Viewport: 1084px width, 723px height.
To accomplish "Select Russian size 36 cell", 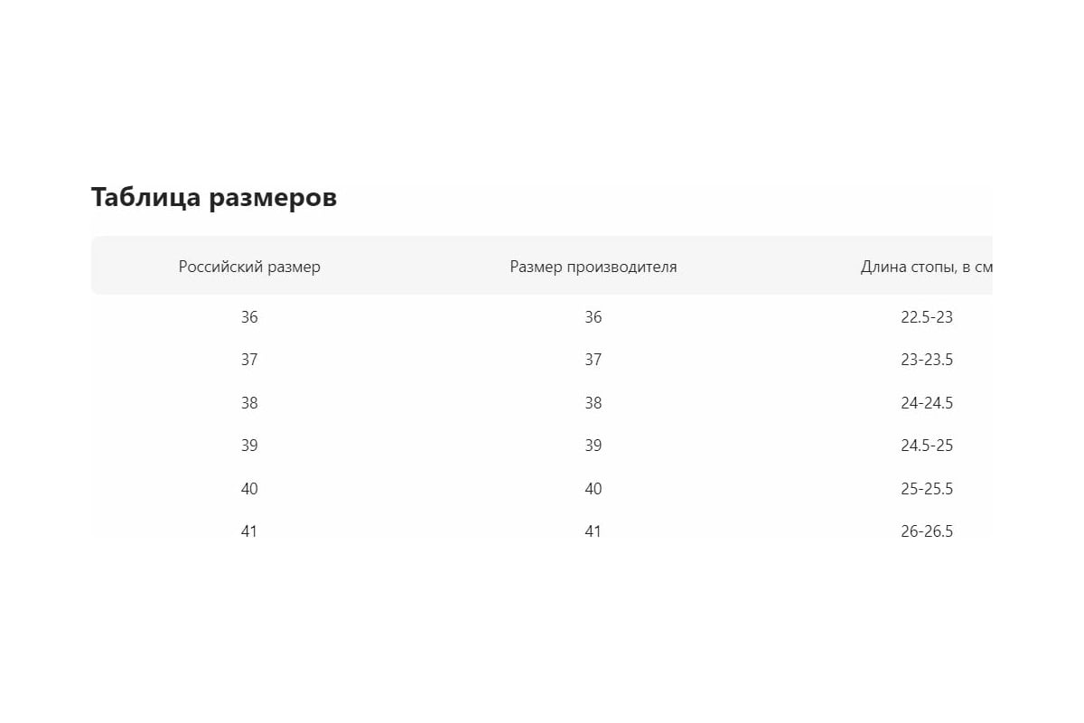I will tap(249, 317).
